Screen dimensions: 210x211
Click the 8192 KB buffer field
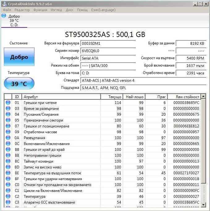[x=191, y=43]
